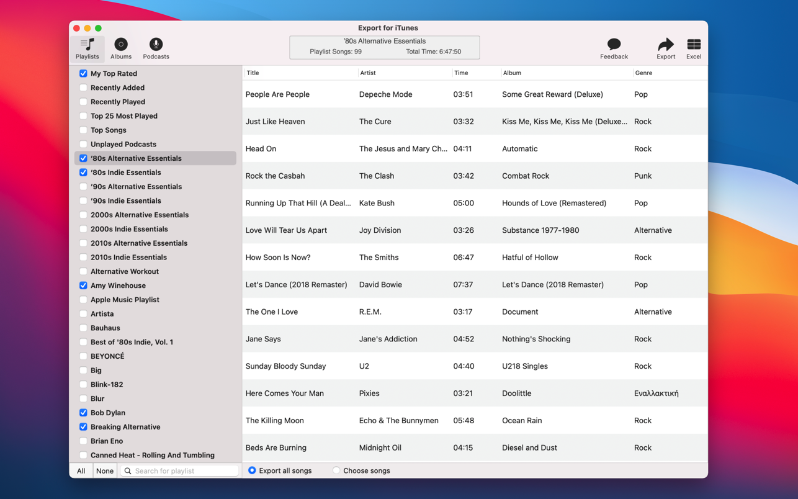Screen dimensions: 798x499
Task: Click the Export arrow icon
Action: [665, 45]
